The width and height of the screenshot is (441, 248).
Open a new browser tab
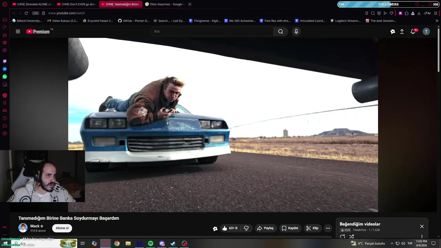190,4
